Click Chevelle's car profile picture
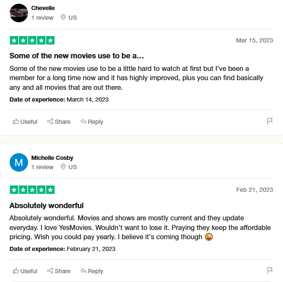 19,13
